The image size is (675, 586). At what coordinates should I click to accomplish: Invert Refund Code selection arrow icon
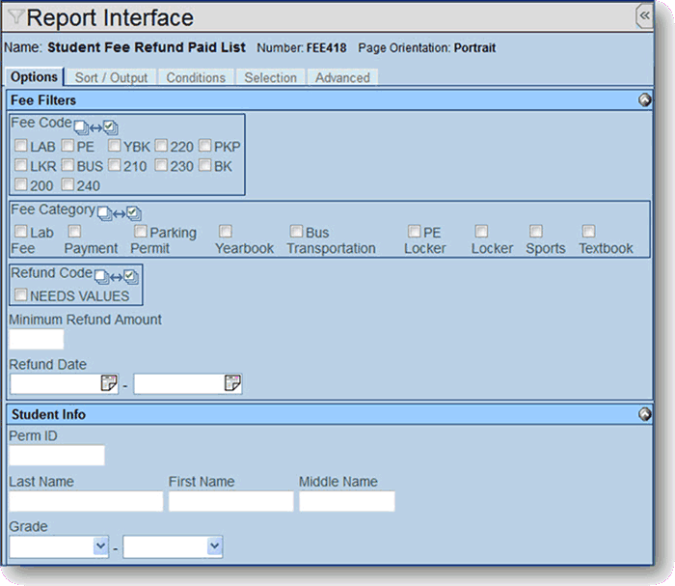[x=117, y=278]
